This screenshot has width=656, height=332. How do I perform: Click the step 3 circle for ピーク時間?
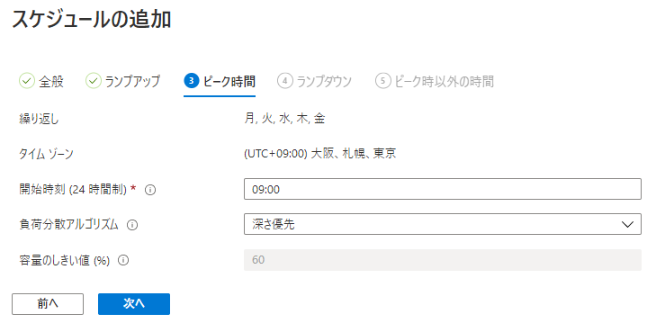pyautogui.click(x=191, y=81)
